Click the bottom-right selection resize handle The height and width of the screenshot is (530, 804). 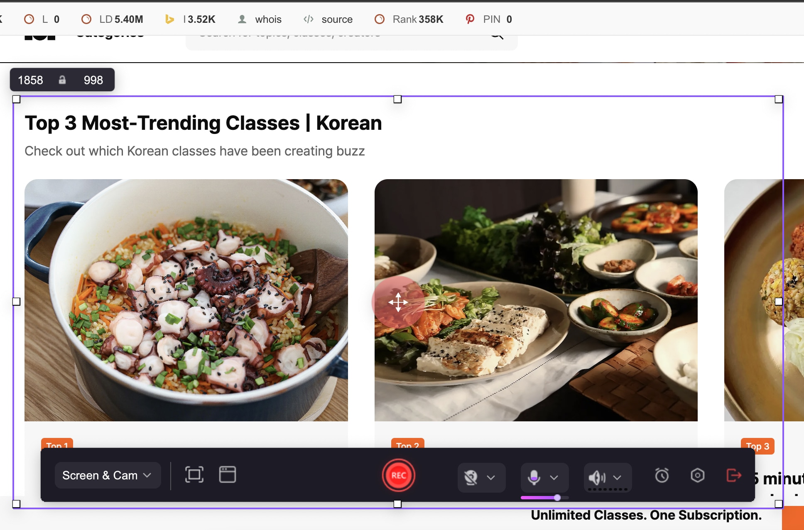click(x=779, y=504)
